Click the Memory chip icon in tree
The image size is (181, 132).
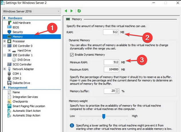point(9,37)
